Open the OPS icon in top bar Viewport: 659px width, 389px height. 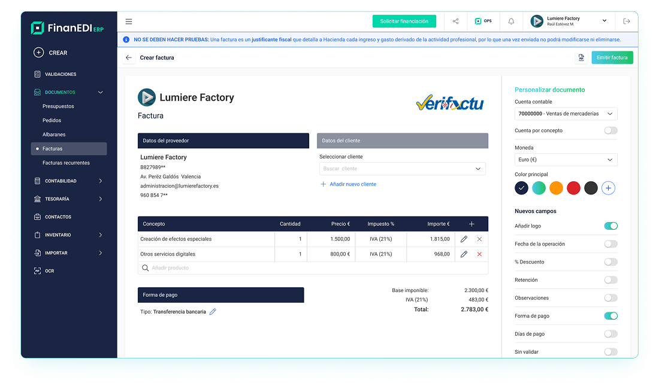click(x=483, y=21)
